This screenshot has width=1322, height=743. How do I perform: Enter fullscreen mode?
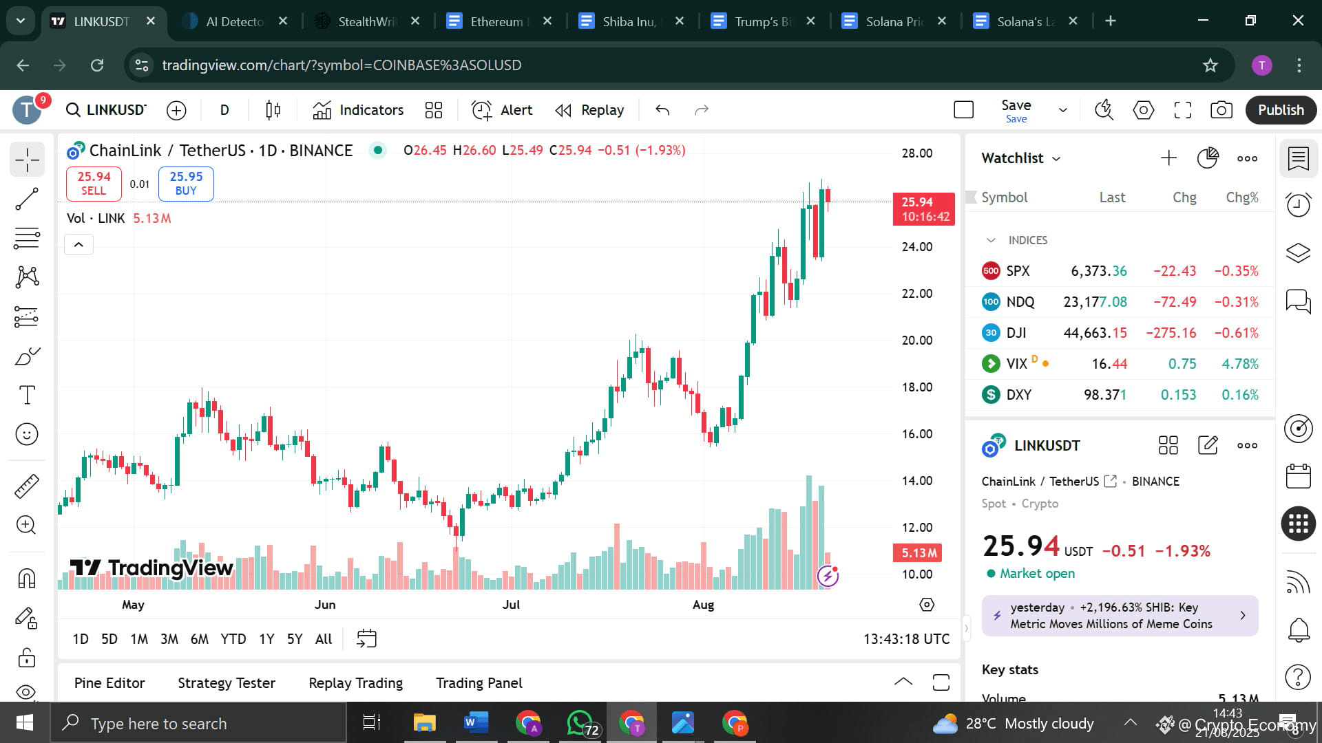(x=1182, y=110)
